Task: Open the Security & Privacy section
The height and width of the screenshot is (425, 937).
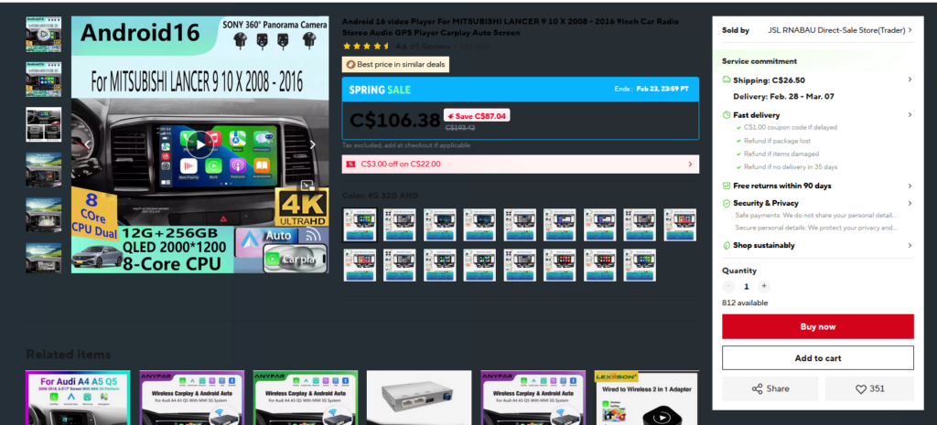Action: [x=909, y=203]
